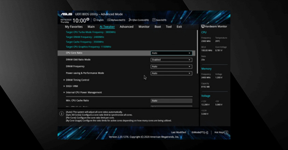Screen dimensions: 288x150
Task: Expand the DIGI+ VRM submenu
Action: pos(71,86)
